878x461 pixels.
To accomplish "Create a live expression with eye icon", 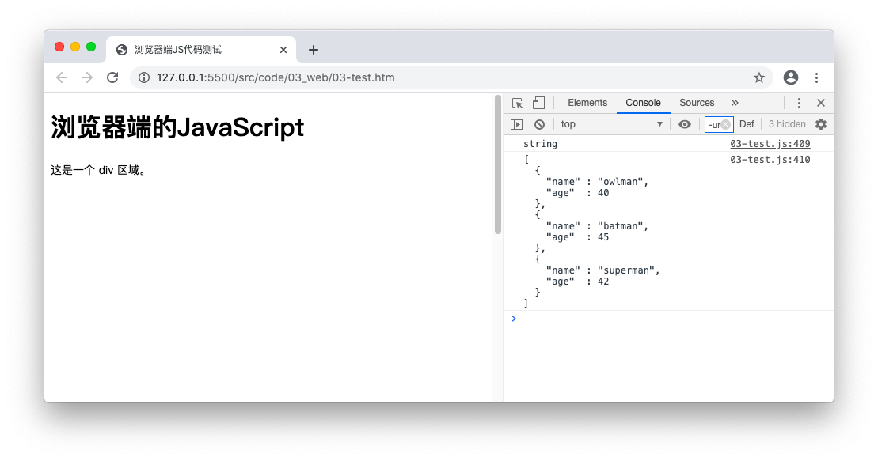I will point(685,124).
